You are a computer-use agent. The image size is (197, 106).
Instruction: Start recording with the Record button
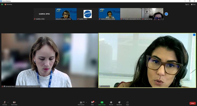111,103
